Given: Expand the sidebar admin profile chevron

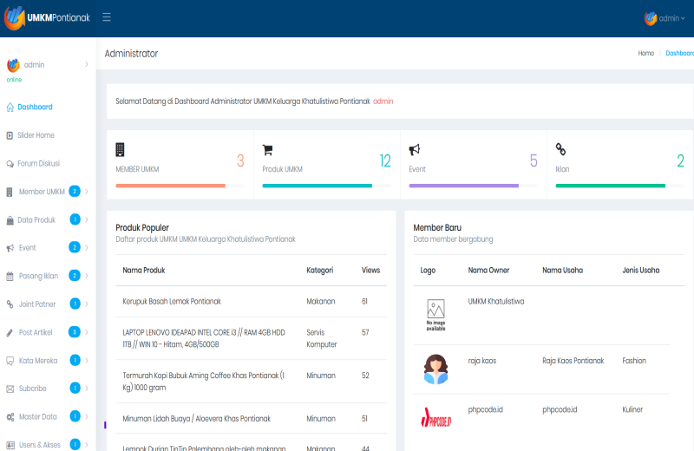Looking at the screenshot, I should coord(86,65).
